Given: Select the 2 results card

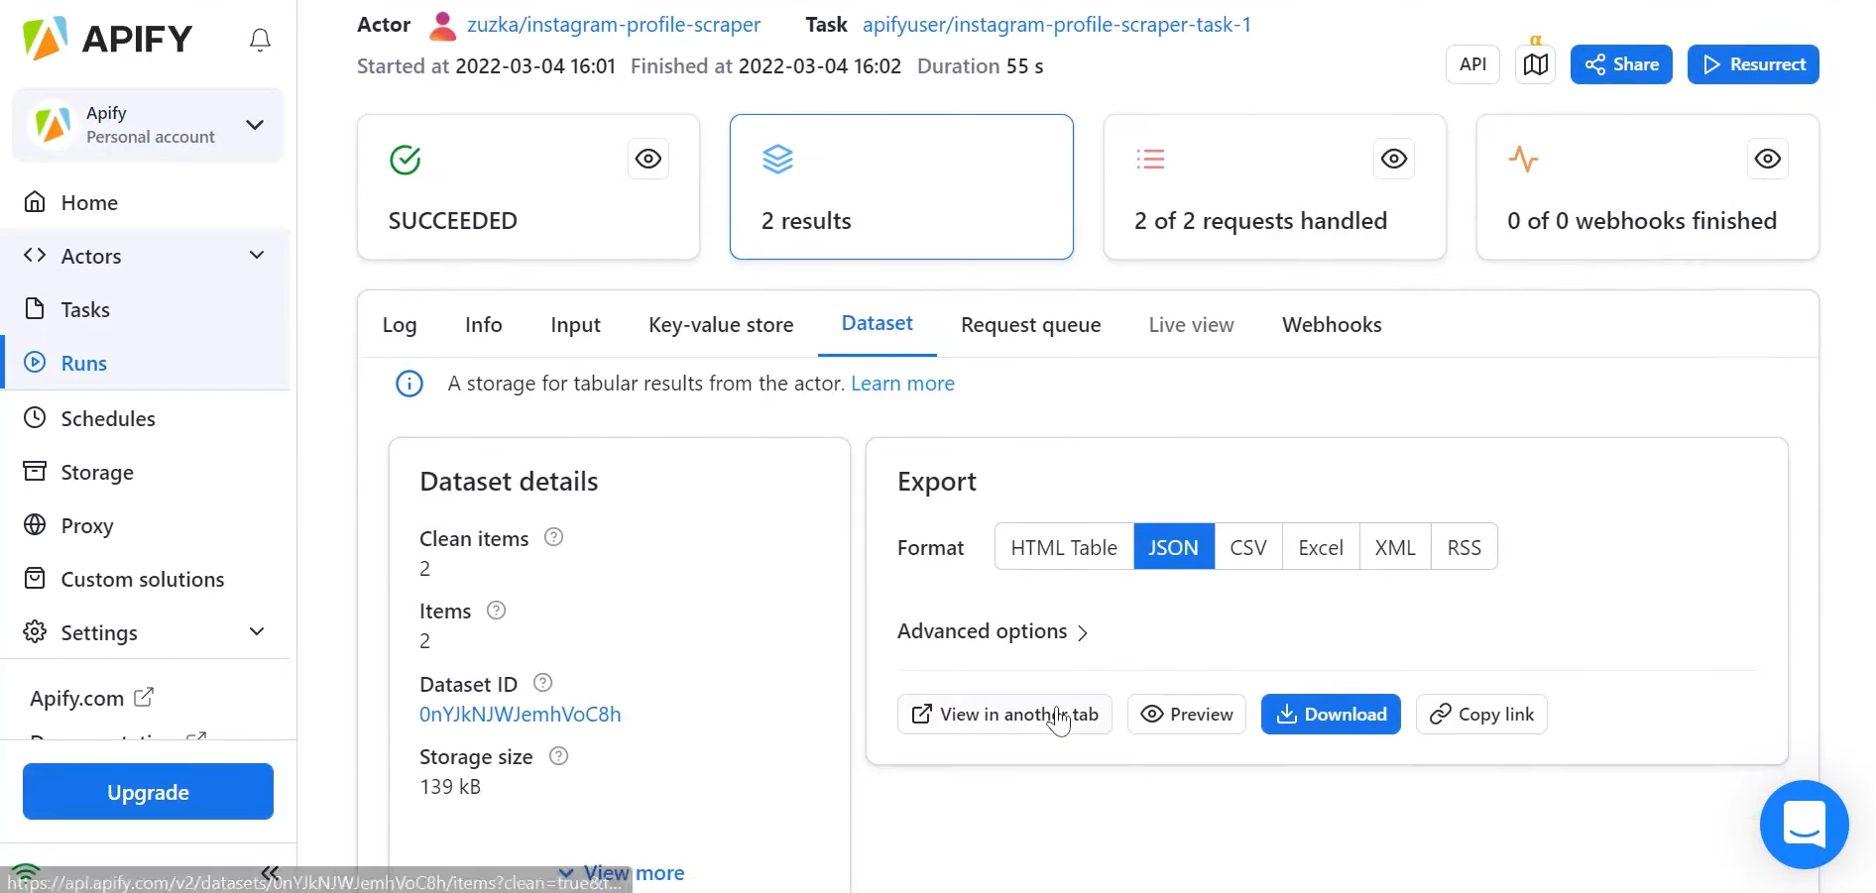Looking at the screenshot, I should [901, 187].
